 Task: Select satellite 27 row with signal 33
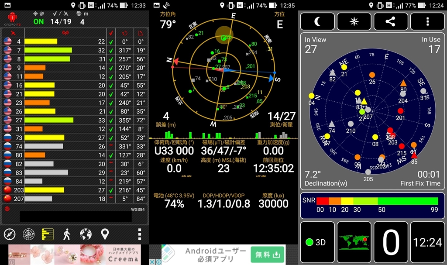[x=75, y=120]
